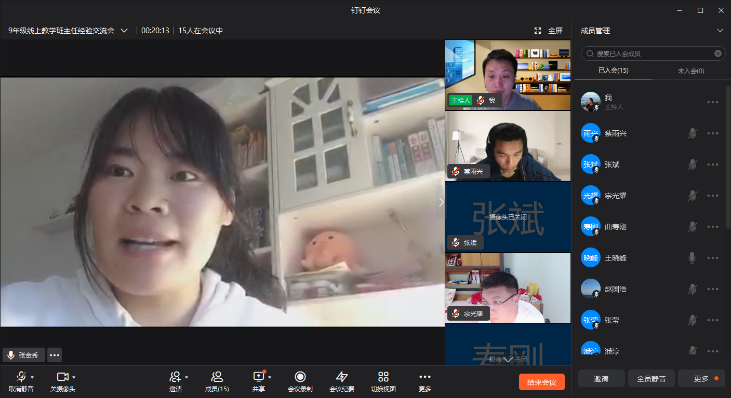Open 更多 options in bottom toolbar
The height and width of the screenshot is (398, 731).
pos(424,377)
